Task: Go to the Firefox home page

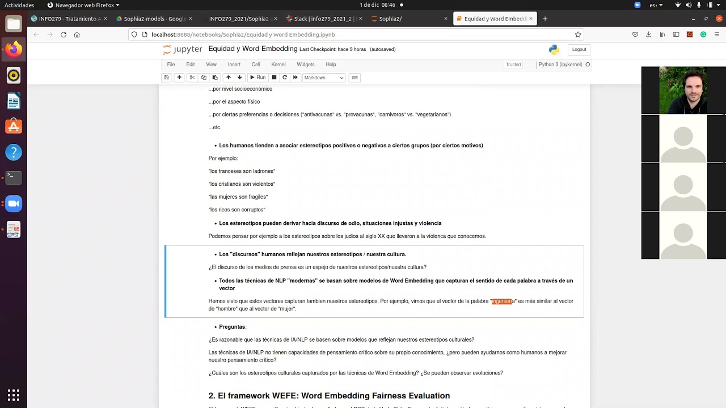Action: (77, 35)
